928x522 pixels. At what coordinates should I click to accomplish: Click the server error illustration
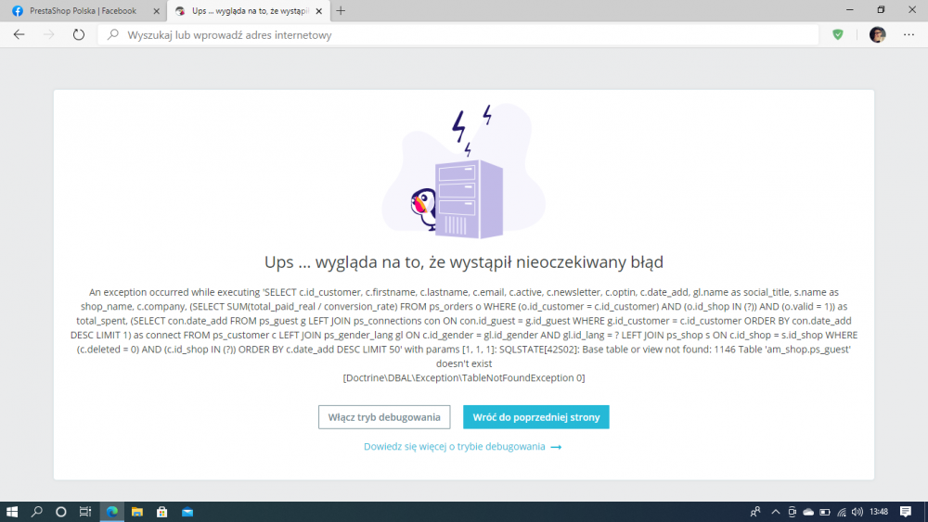tap(463, 172)
